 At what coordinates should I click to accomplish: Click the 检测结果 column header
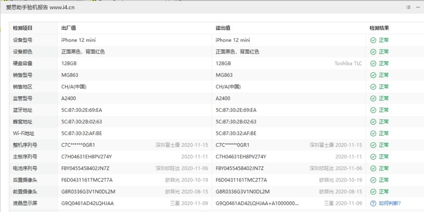379,28
